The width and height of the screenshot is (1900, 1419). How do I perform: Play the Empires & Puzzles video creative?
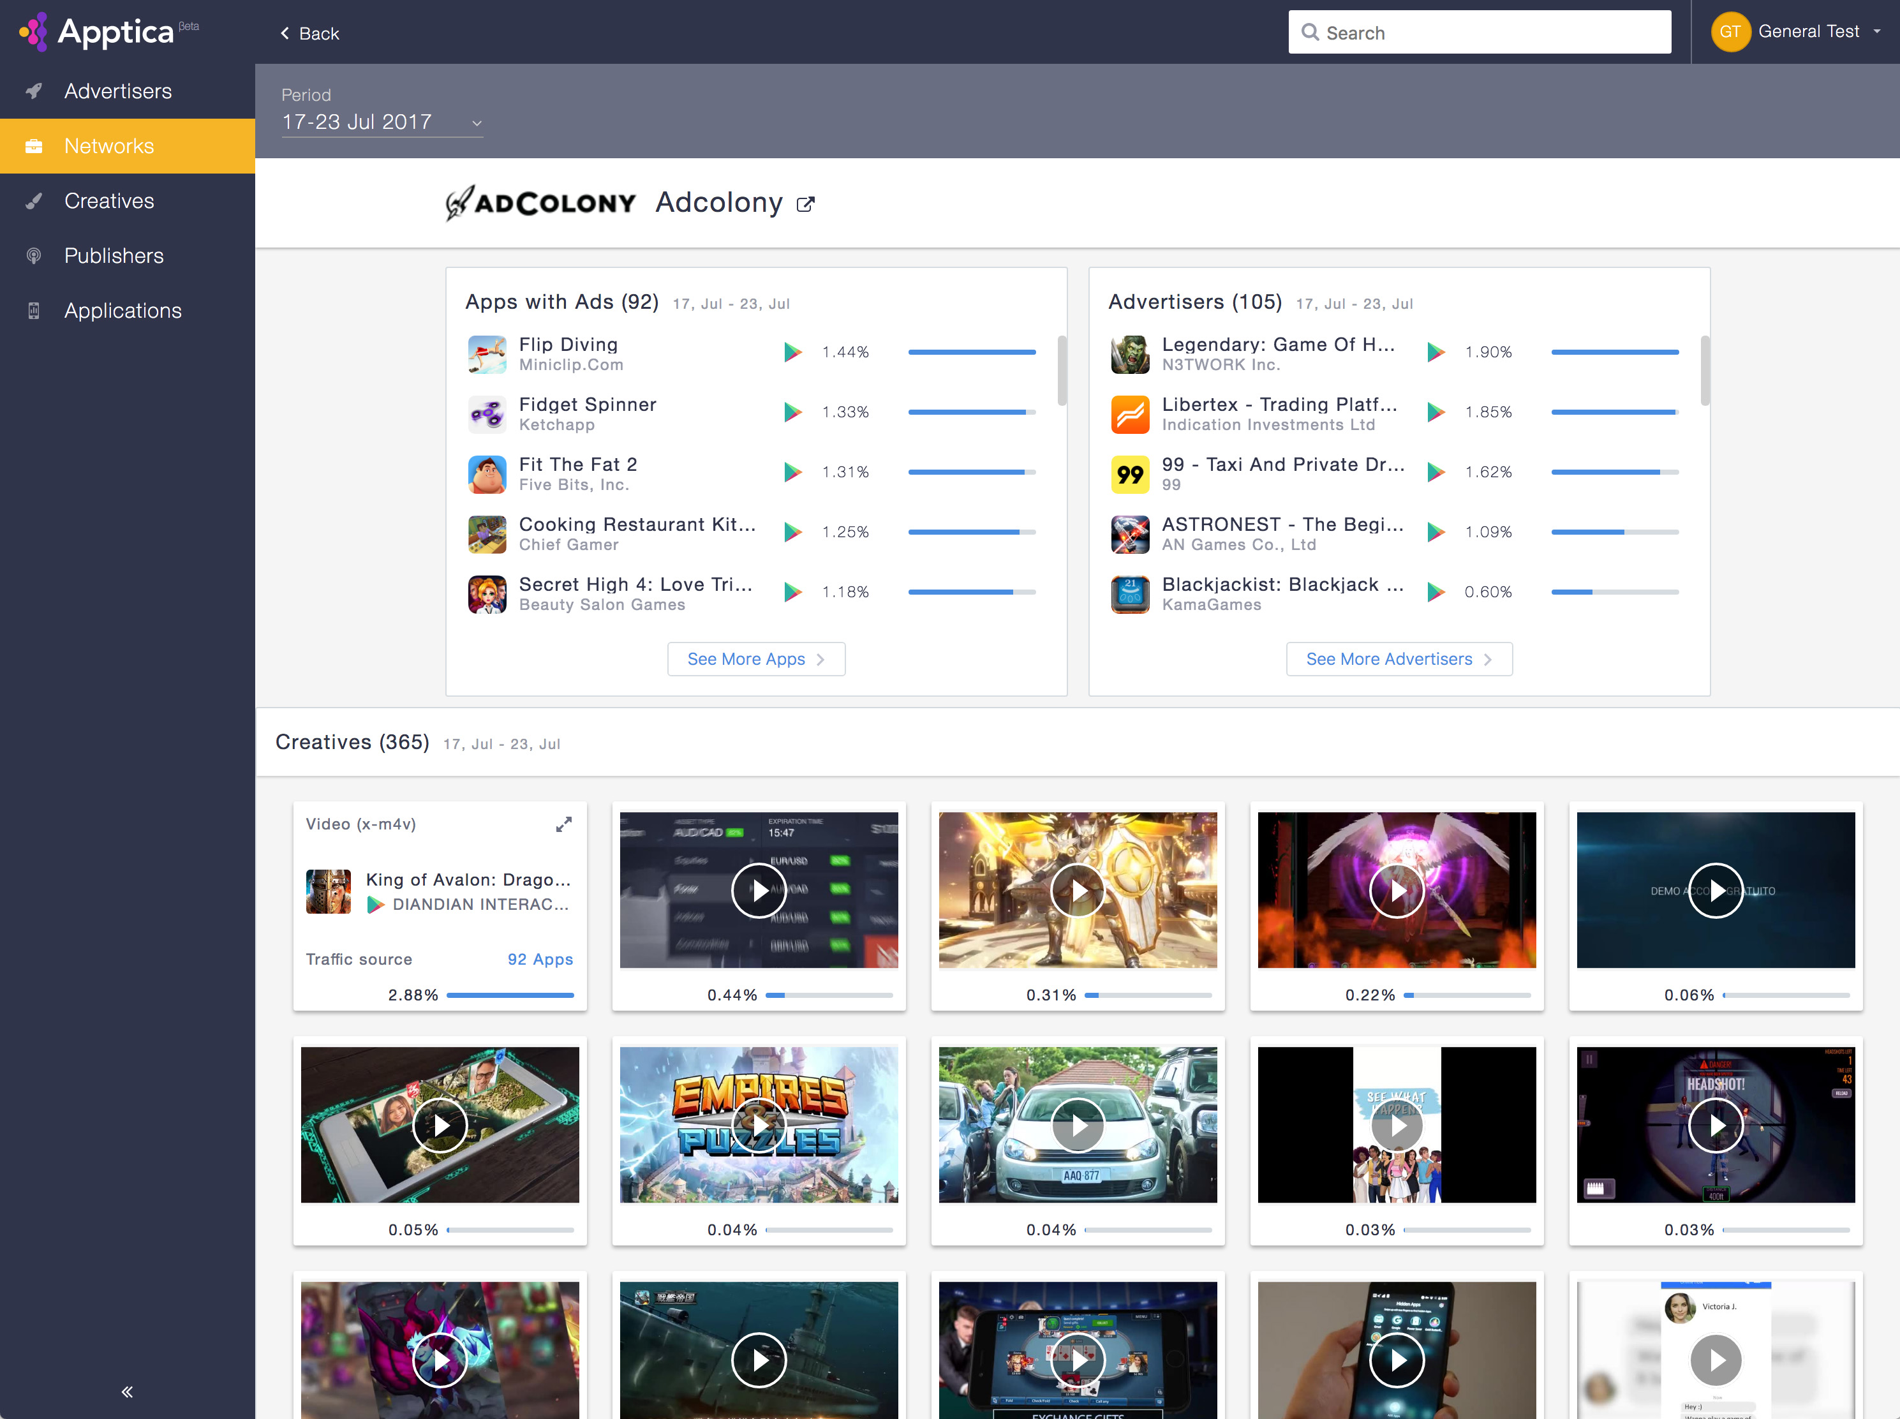[x=759, y=1126]
